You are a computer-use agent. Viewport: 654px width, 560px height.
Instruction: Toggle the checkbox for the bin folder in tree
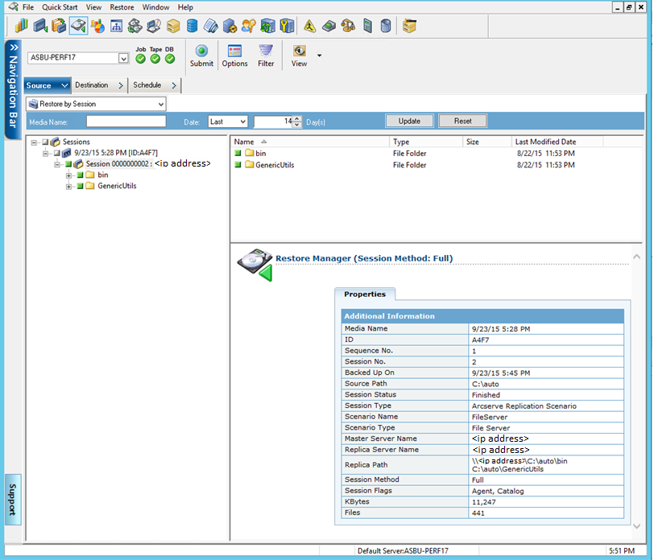pos(81,175)
